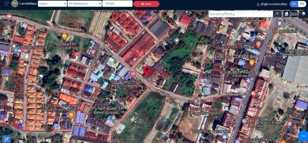Viewport: 308px width, 143px height.
Task: Click the ค้นหาสถานที่สำคัญ place search box
Action: (x=241, y=14)
